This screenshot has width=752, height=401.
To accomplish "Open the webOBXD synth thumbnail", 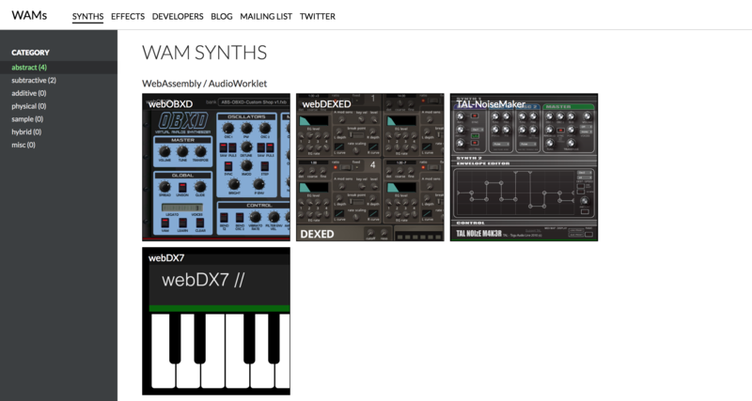I will click(x=215, y=167).
